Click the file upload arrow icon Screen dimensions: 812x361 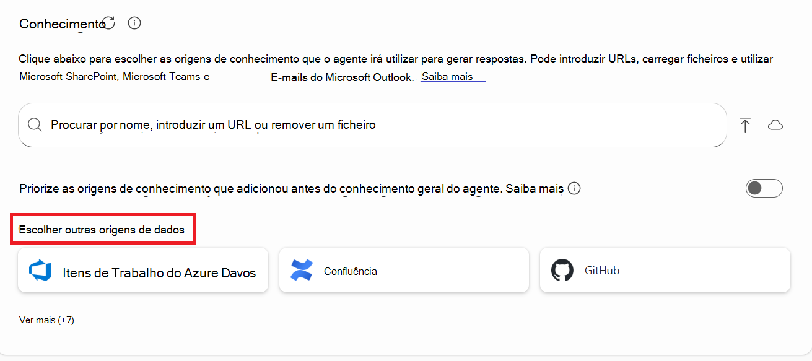click(744, 124)
